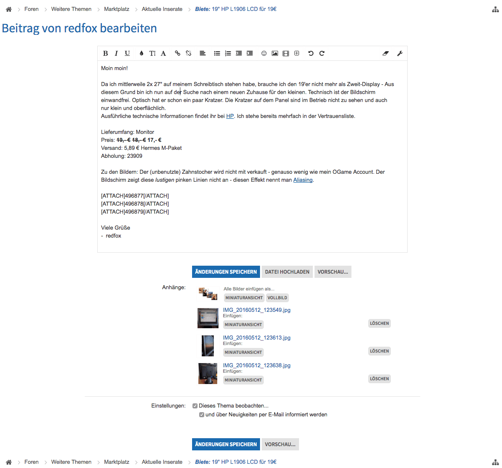Viewport: 502px width, 468px height.
Task: Open the text color droplet tool
Action: pos(141,53)
